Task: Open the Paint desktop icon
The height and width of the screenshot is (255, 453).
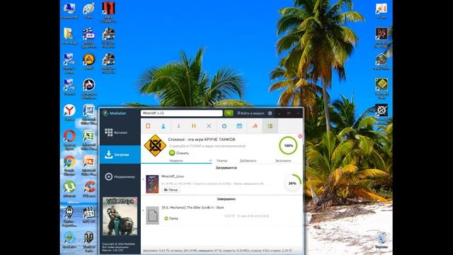Action: 89,11
